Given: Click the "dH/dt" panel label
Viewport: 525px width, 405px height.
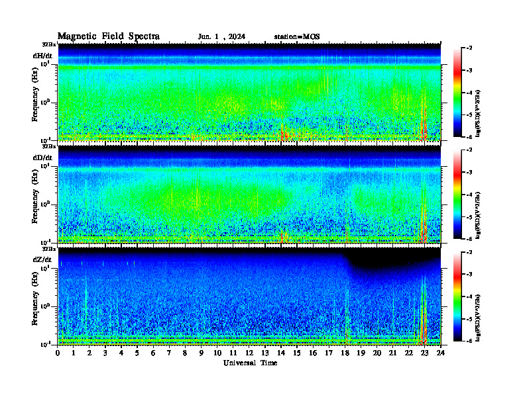Looking at the screenshot, I should point(42,56).
